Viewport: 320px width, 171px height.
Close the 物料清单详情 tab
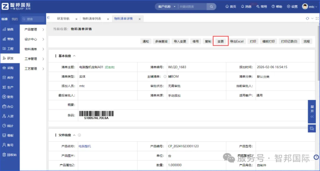tap(139, 19)
